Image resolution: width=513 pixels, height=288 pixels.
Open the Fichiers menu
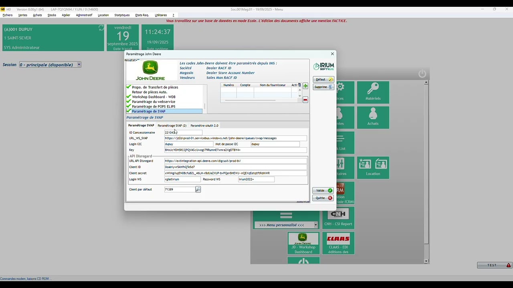(8, 15)
